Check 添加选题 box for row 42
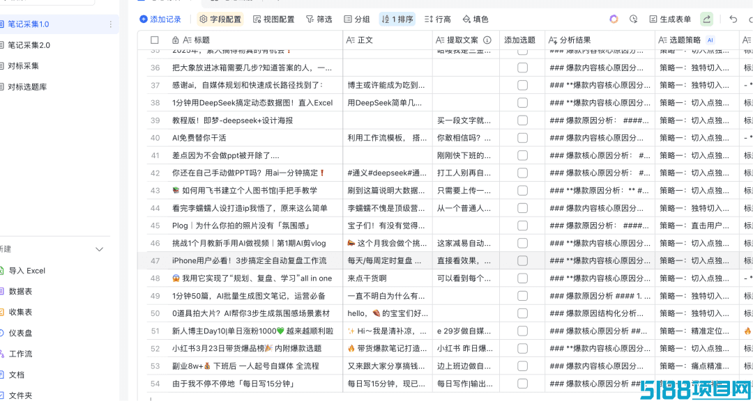753x401 pixels. (x=522, y=173)
